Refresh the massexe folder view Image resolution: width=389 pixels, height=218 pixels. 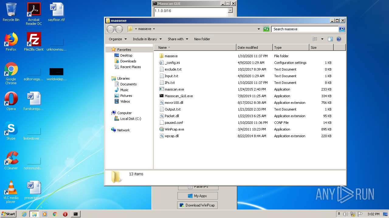coord(266,29)
